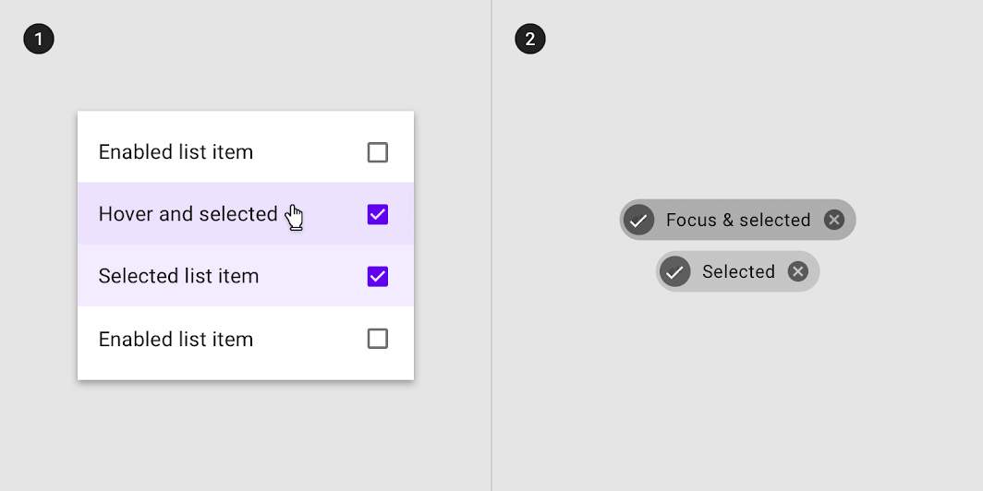Screen dimensions: 983x491
Task: Check the last Enabled list item checkbox
Action: 377,339
